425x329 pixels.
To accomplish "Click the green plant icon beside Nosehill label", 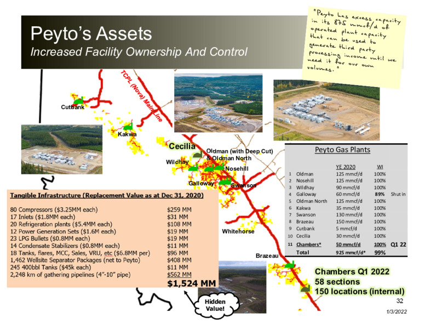I will click(219, 167).
